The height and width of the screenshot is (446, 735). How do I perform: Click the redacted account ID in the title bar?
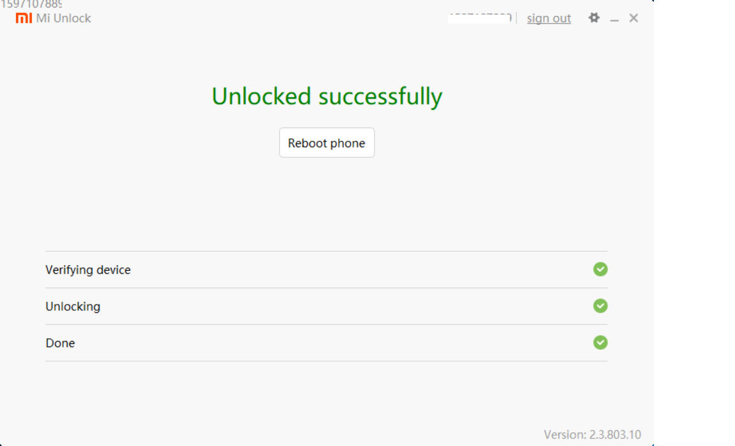pos(480,18)
